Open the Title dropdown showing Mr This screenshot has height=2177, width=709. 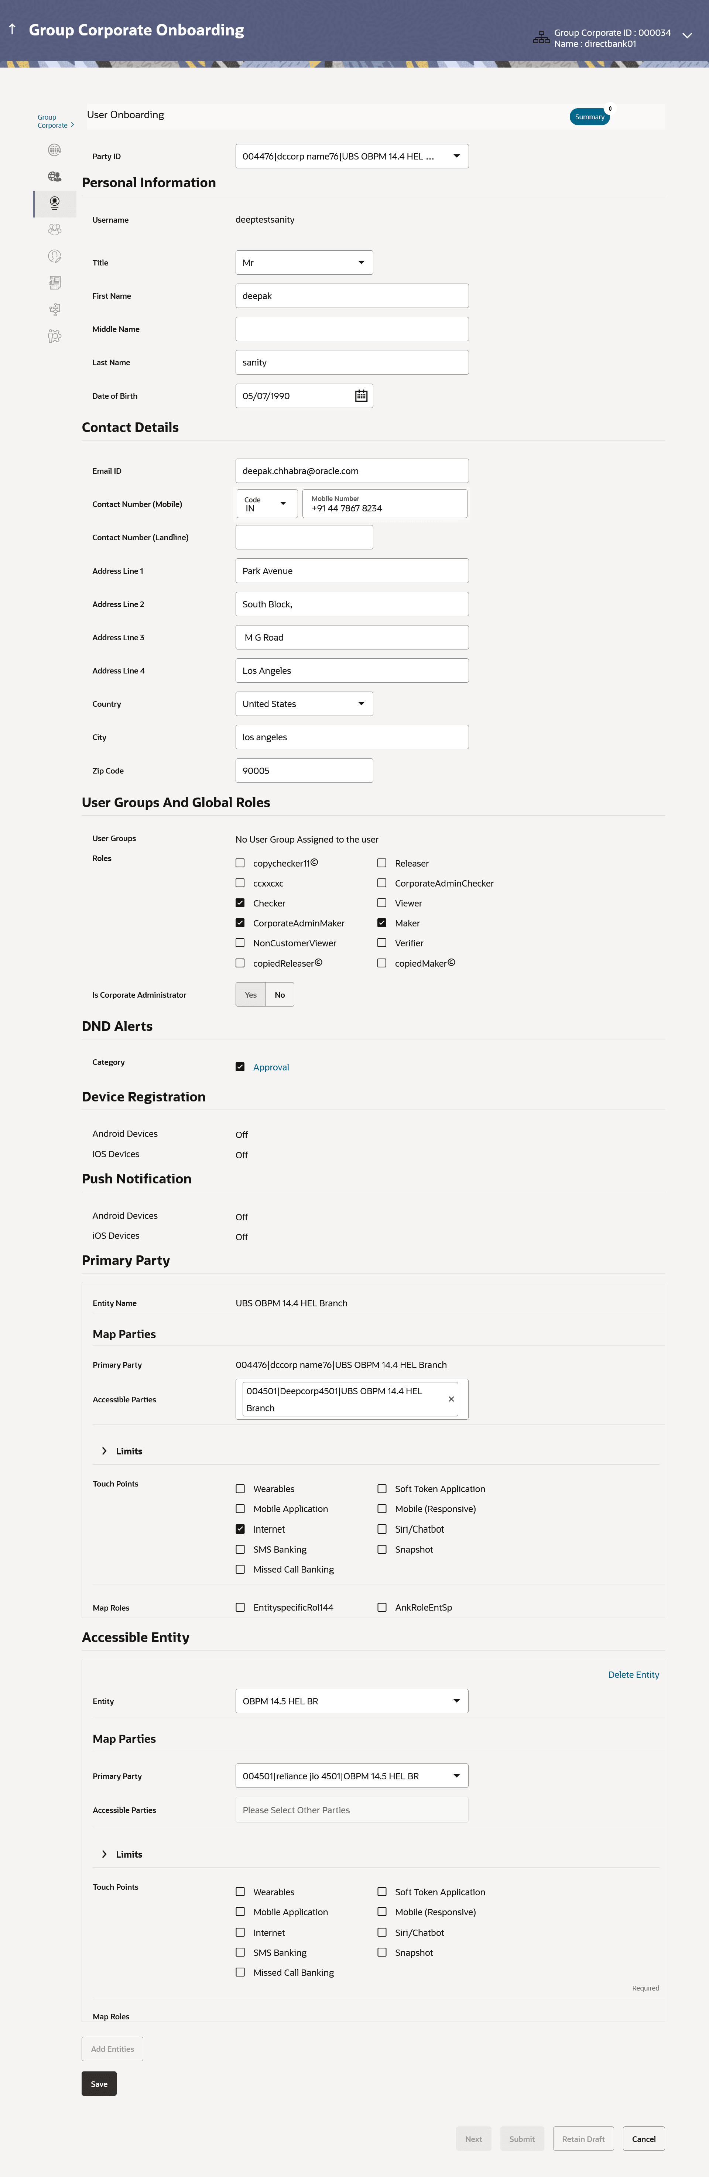pyautogui.click(x=304, y=263)
